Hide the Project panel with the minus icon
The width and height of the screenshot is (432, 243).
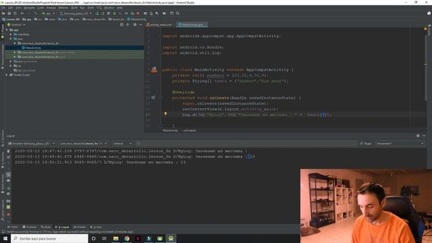click(141, 24)
